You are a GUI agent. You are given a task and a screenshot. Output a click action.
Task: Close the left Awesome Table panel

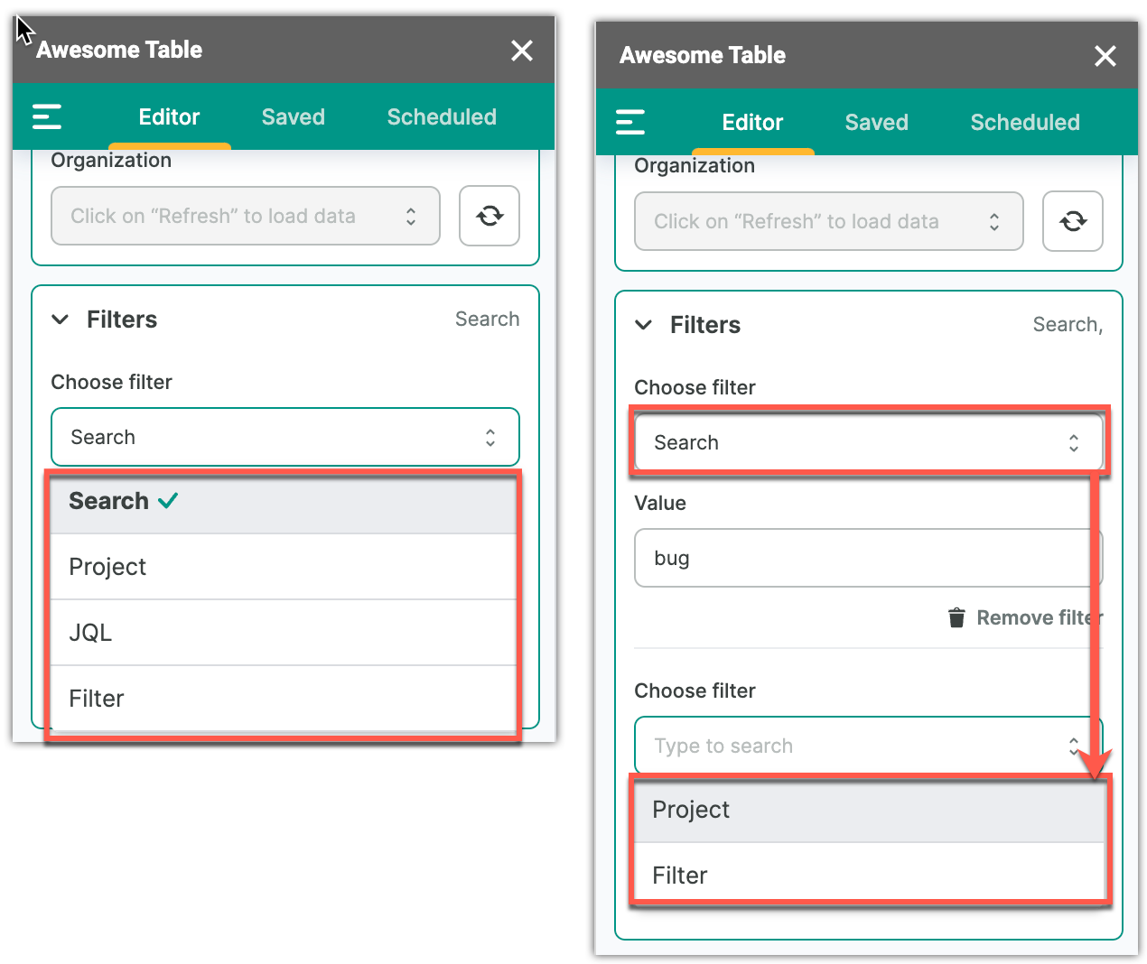coord(522,51)
